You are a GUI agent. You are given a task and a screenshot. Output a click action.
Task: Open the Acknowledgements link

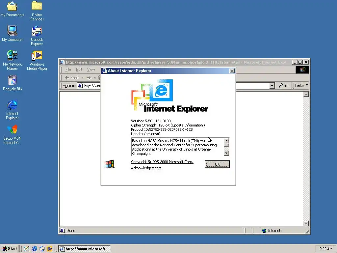click(146, 168)
